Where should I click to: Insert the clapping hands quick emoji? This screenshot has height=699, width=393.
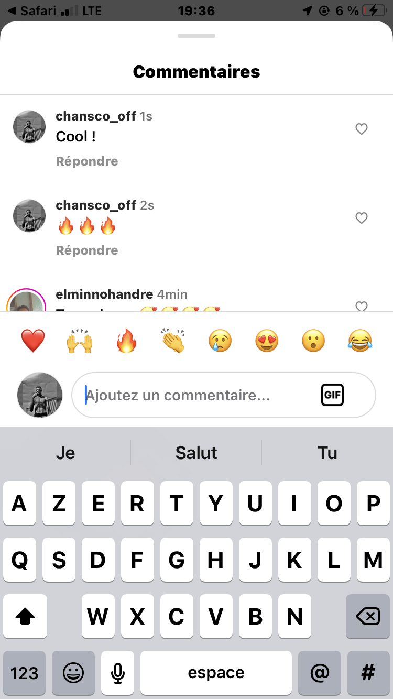click(173, 341)
